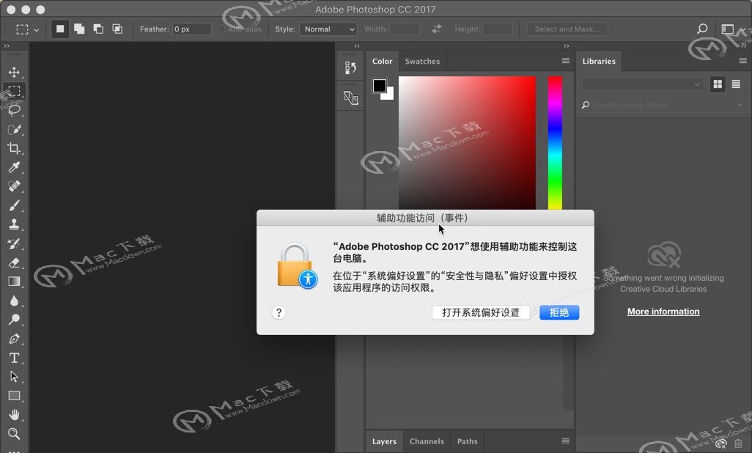Toggle the Anti-alias checkbox

click(x=221, y=29)
